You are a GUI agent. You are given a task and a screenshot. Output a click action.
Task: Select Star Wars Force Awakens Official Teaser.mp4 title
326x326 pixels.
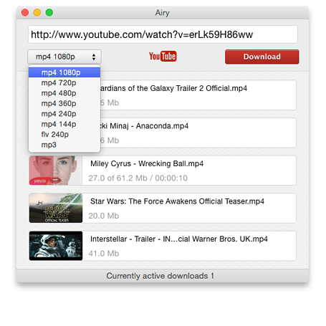(x=177, y=201)
